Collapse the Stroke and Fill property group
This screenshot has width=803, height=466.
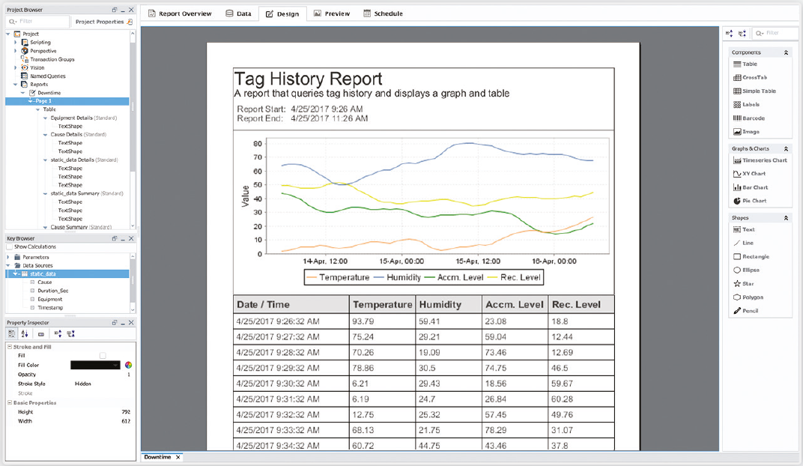pyautogui.click(x=10, y=347)
